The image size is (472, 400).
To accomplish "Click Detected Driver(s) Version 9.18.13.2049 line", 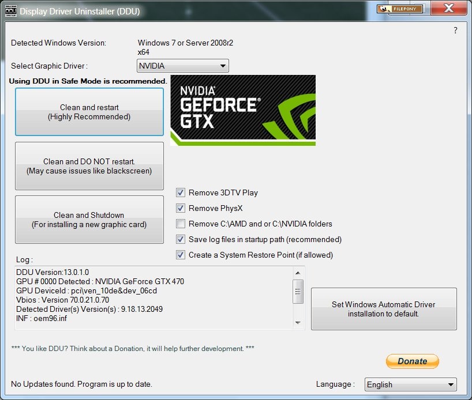I will coord(89,309).
